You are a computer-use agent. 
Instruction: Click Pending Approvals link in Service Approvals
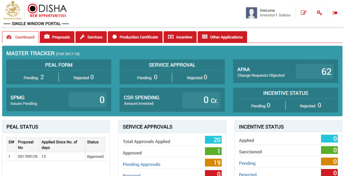[141, 164]
